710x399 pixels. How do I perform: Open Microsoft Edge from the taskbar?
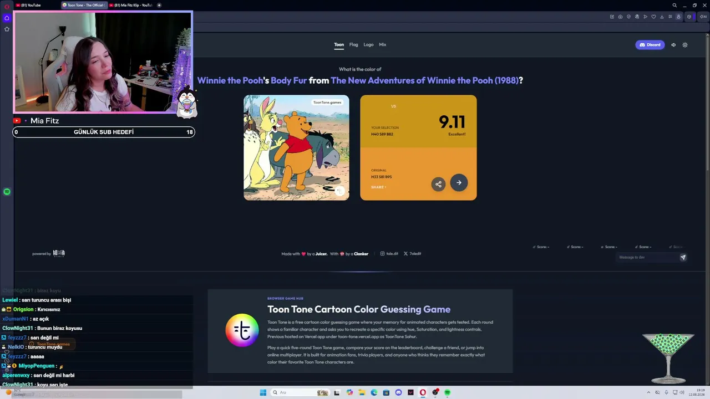coord(374,392)
